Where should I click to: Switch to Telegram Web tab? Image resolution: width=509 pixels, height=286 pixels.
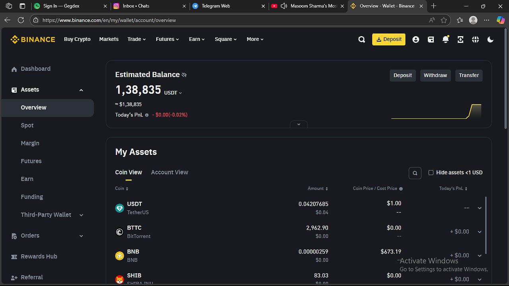[x=228, y=6]
